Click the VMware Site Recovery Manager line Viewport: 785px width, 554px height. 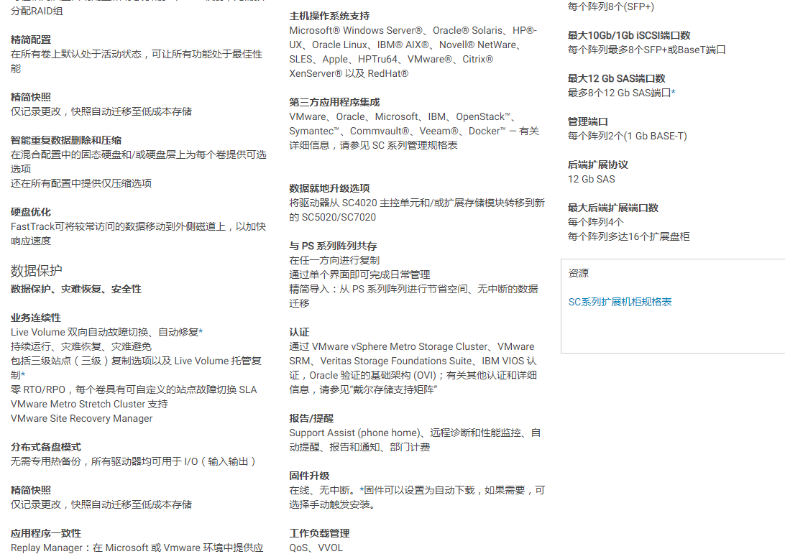tap(82, 418)
